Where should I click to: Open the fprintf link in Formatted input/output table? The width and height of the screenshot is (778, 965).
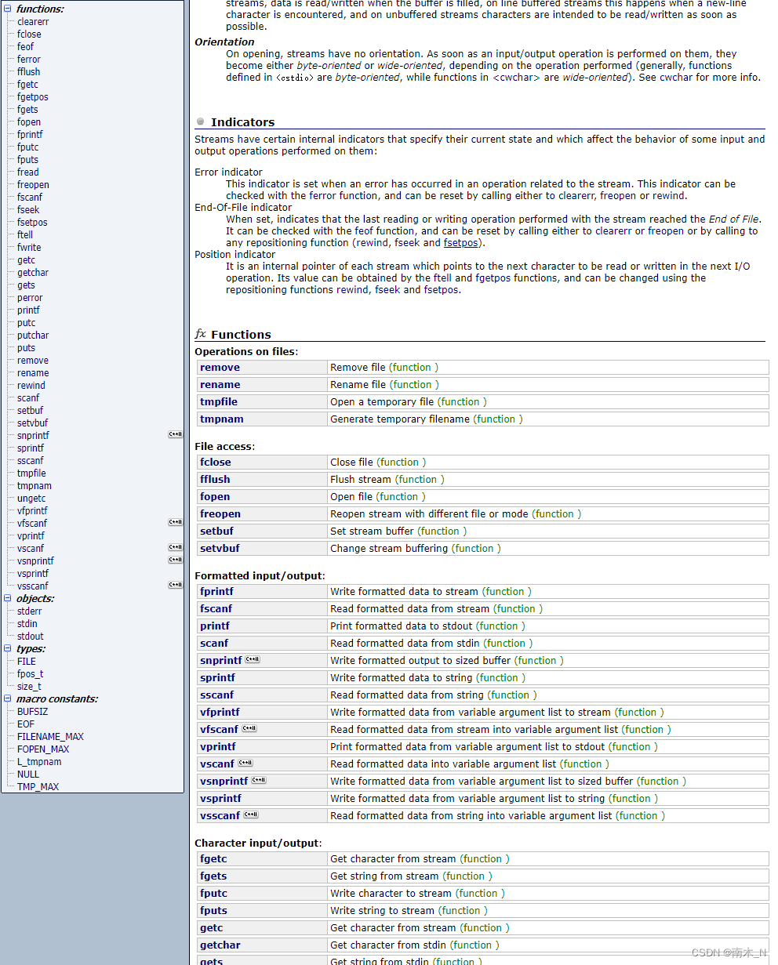(216, 592)
